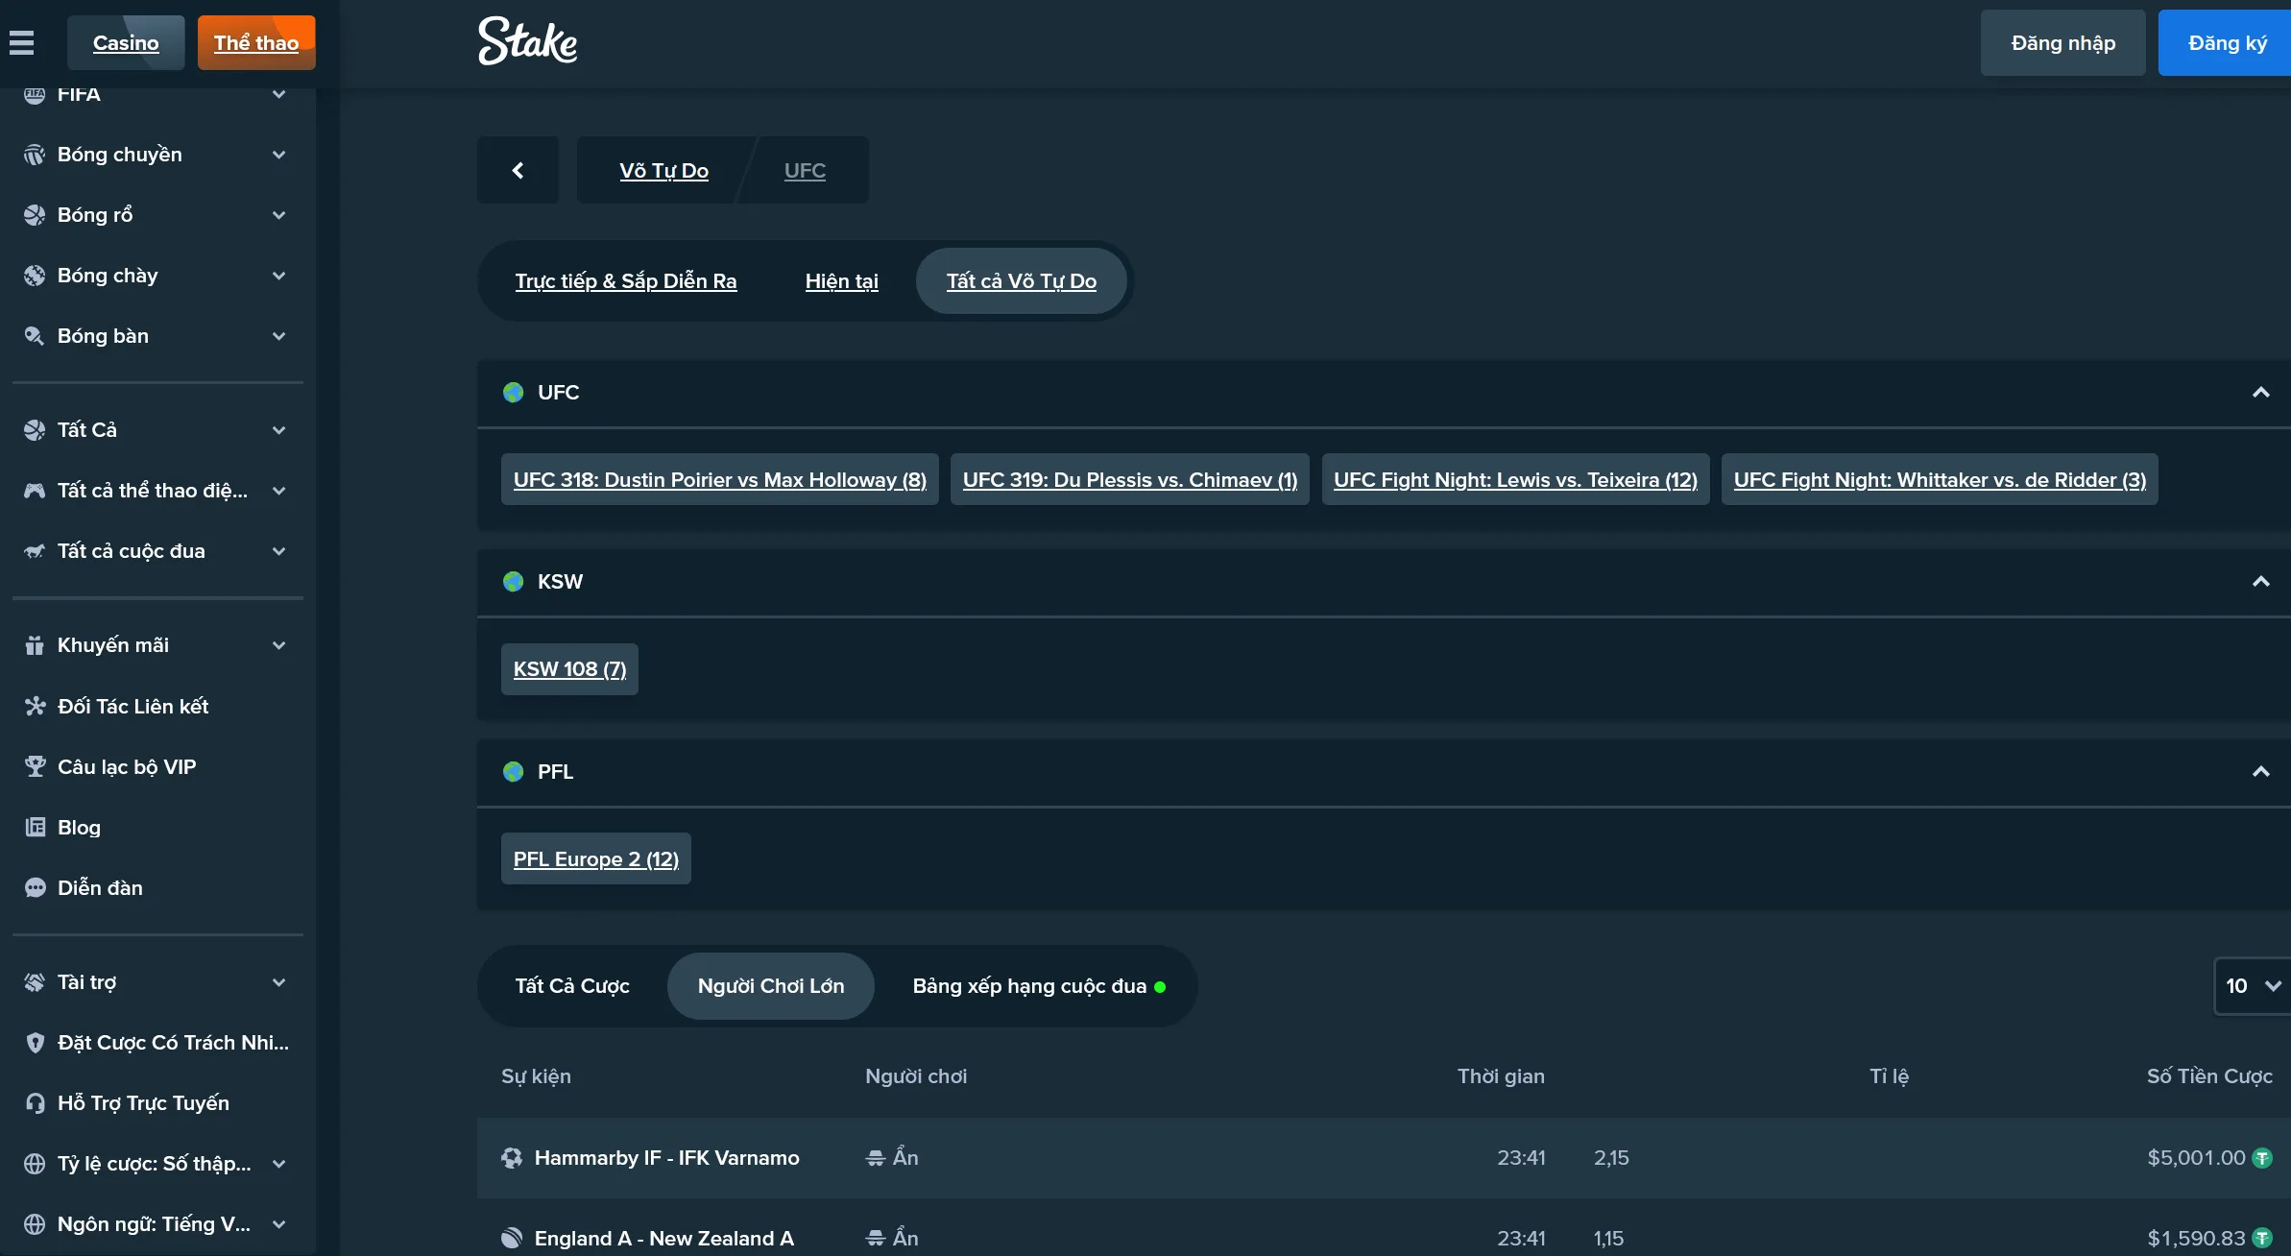Click the globe icon beside Ngôn ngữ
Screen dimensions: 2291x1256
35,1223
